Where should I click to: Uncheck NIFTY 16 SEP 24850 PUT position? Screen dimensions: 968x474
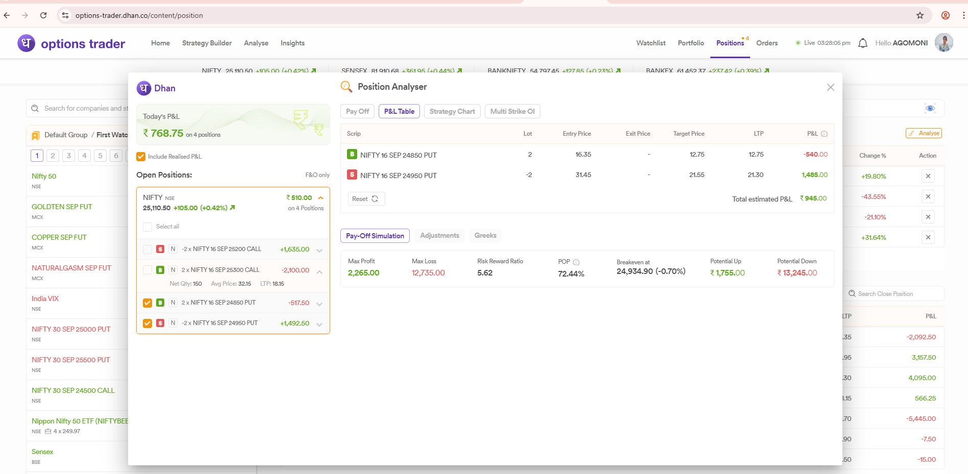coord(147,303)
